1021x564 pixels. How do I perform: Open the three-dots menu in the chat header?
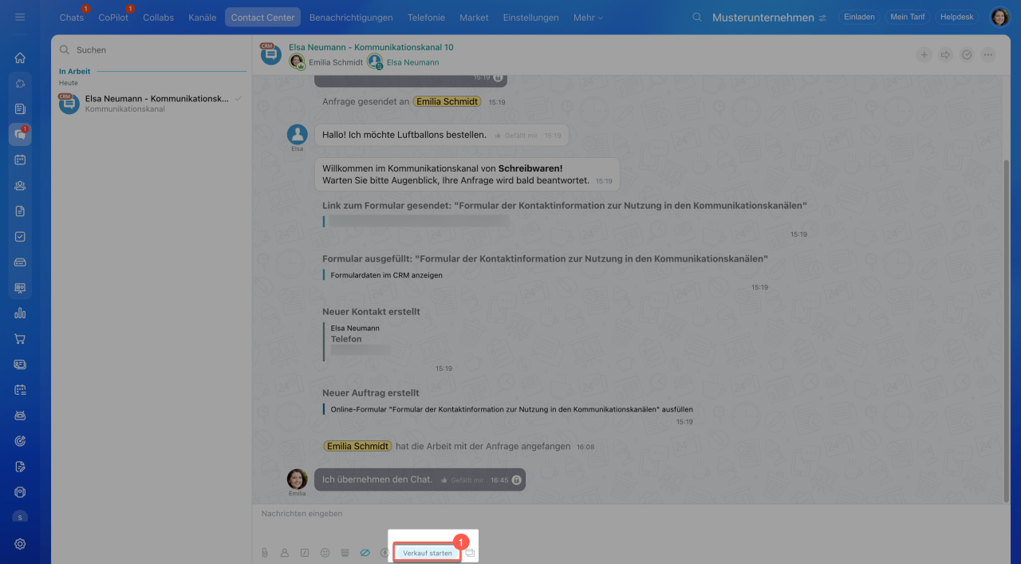[988, 55]
